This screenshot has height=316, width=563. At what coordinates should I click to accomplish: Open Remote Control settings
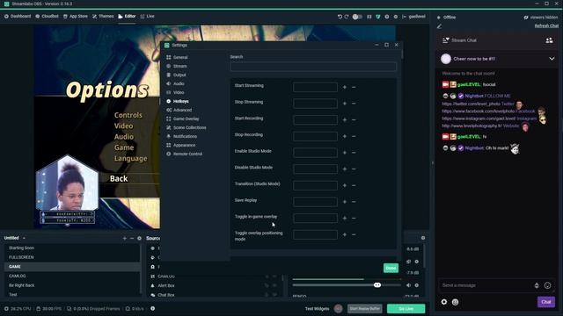pyautogui.click(x=184, y=154)
